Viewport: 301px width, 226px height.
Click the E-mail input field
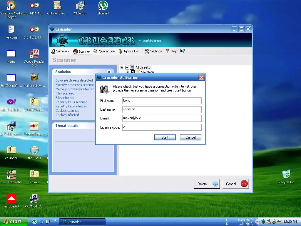[x=162, y=118]
